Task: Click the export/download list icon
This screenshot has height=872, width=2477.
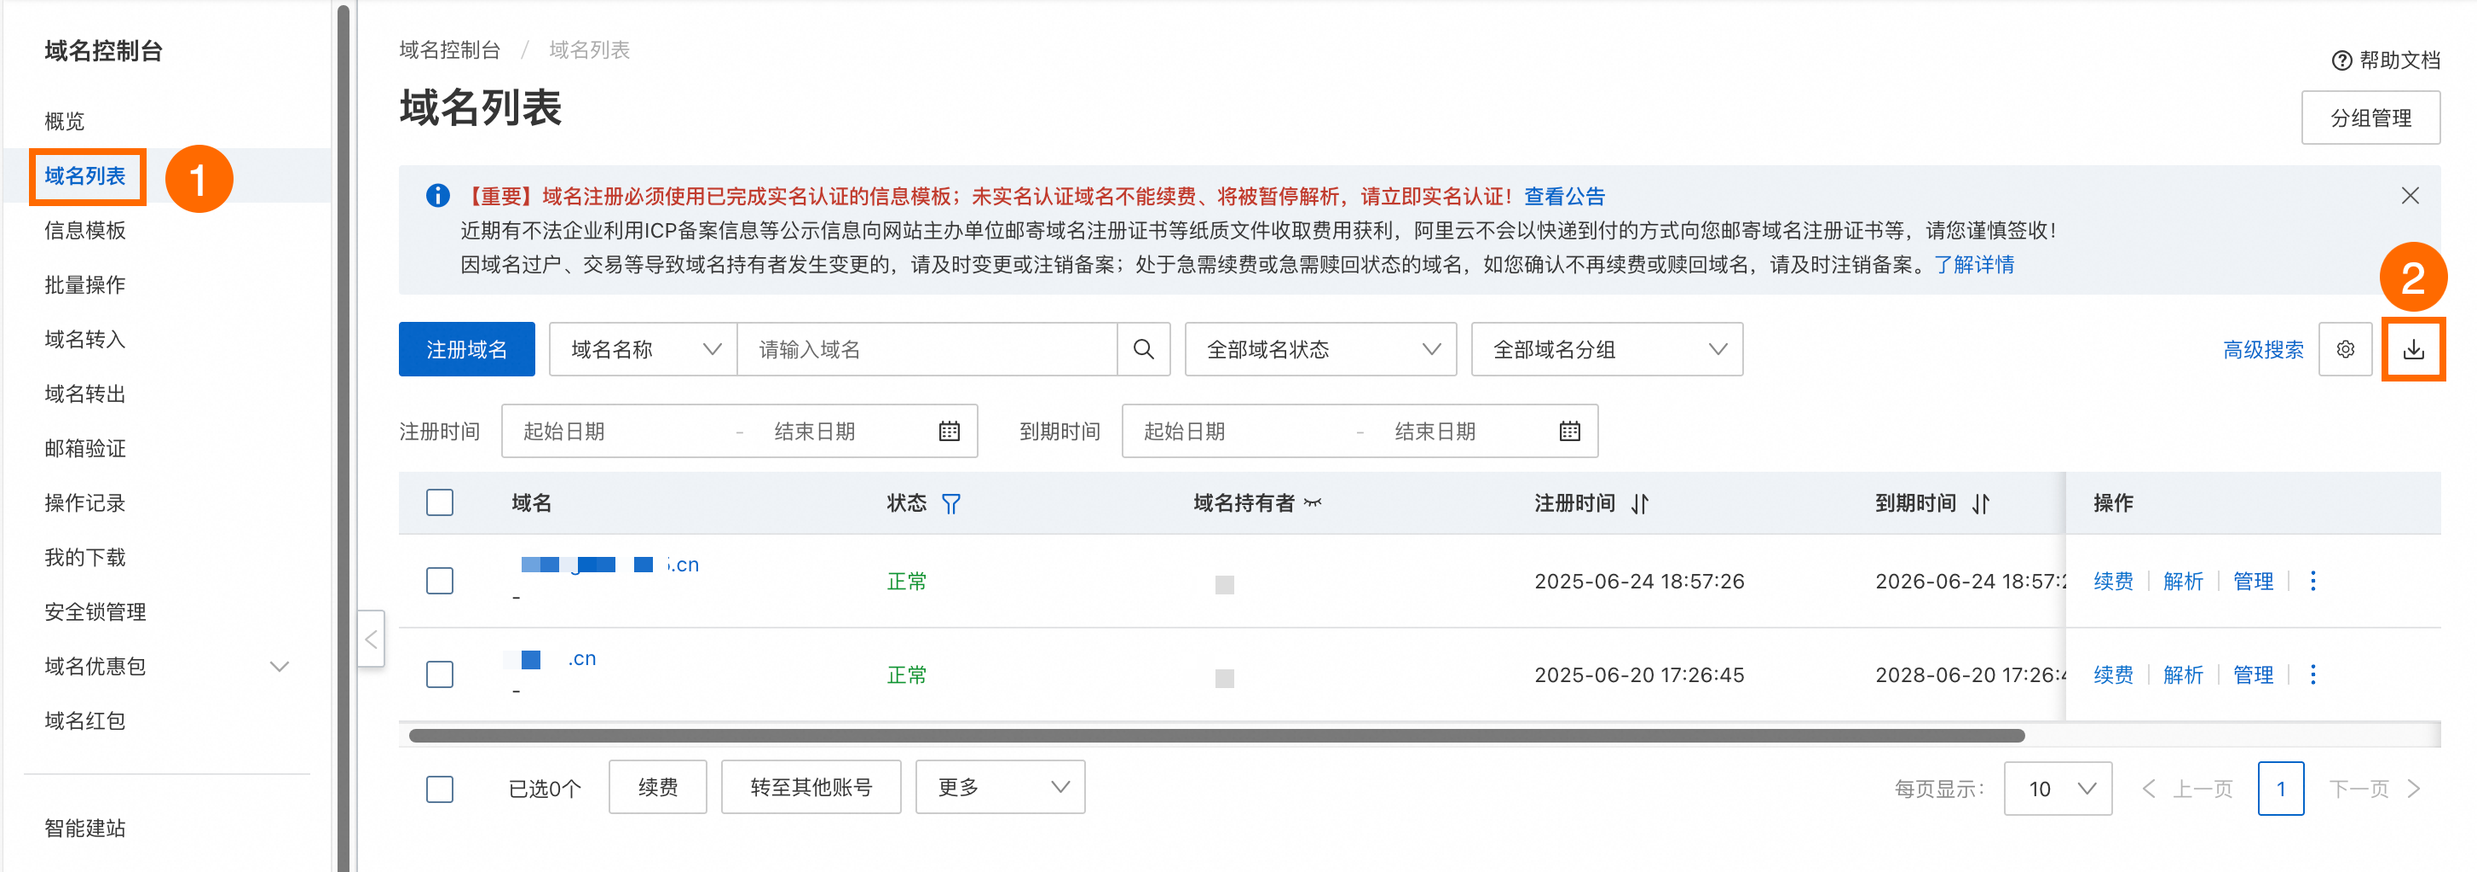Action: (2412, 350)
